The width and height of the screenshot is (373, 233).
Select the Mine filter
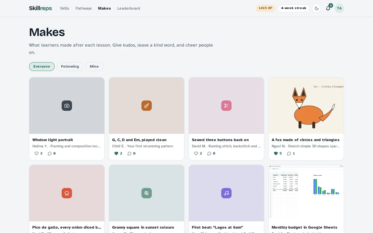click(x=94, y=67)
